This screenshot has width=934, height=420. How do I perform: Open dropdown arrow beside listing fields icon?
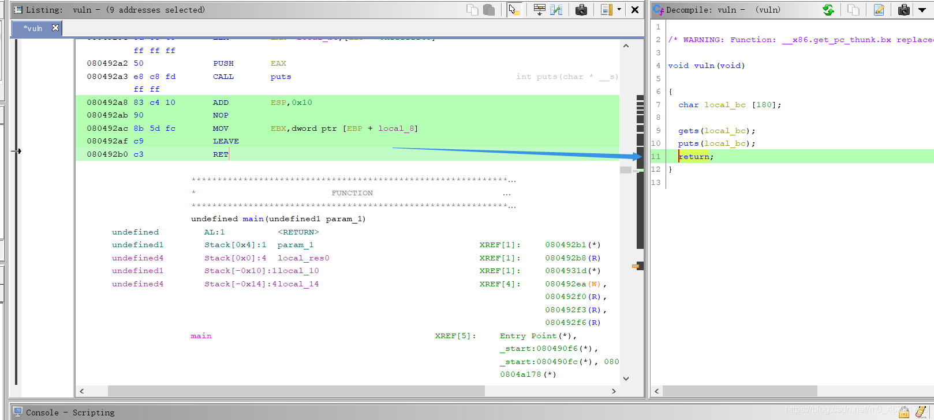pos(619,10)
